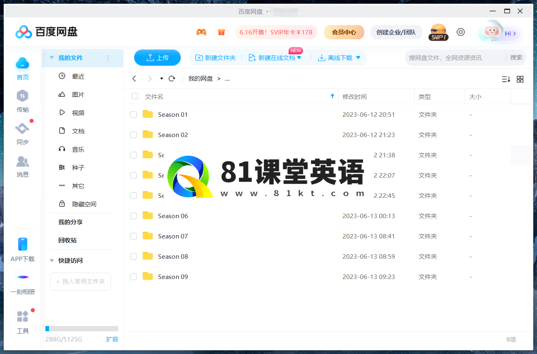Open Season 01 folder icon
The width and height of the screenshot is (537, 354).
click(148, 114)
